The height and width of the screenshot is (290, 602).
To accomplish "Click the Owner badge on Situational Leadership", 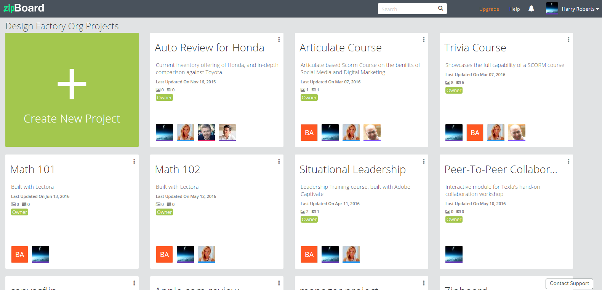I will (309, 220).
